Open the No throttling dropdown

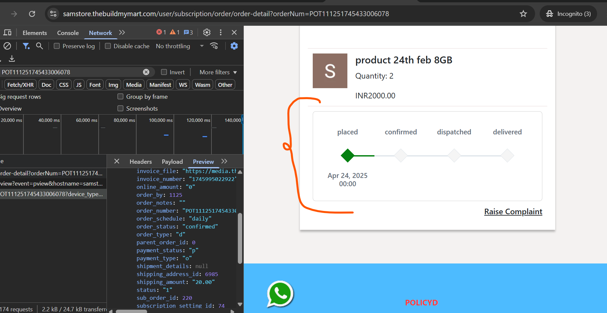180,46
